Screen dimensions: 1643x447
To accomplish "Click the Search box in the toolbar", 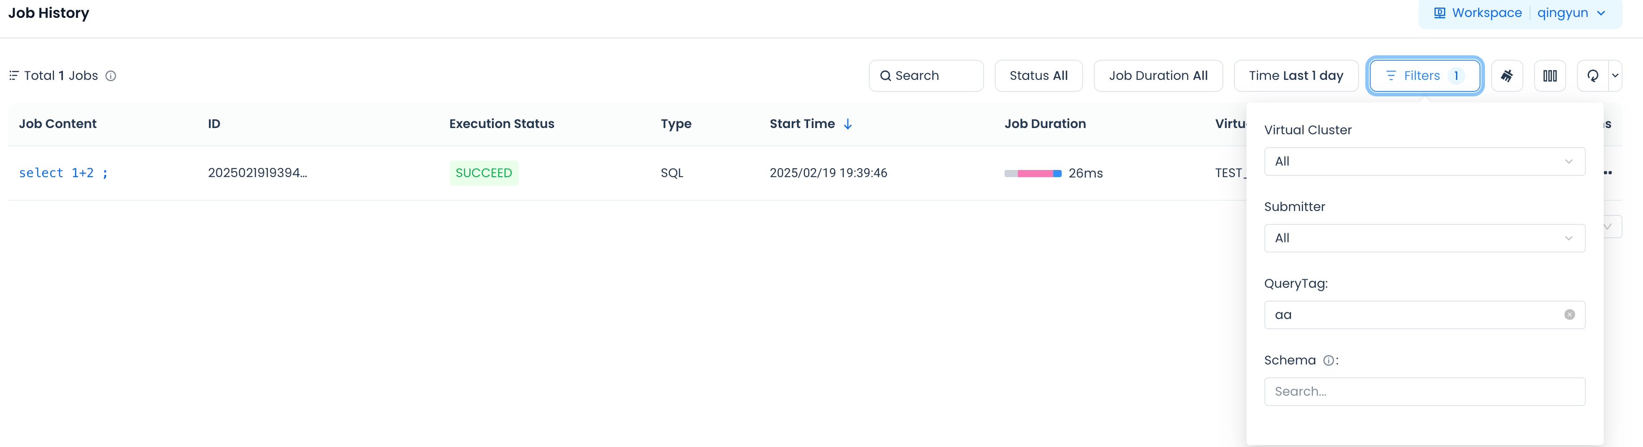I will (926, 76).
